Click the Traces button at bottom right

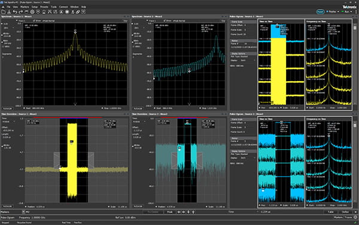click(348, 217)
